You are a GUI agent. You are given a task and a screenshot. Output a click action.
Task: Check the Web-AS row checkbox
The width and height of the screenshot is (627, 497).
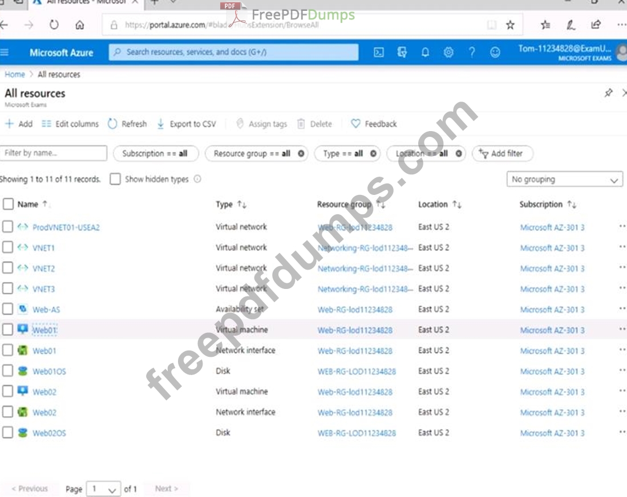pos(7,309)
